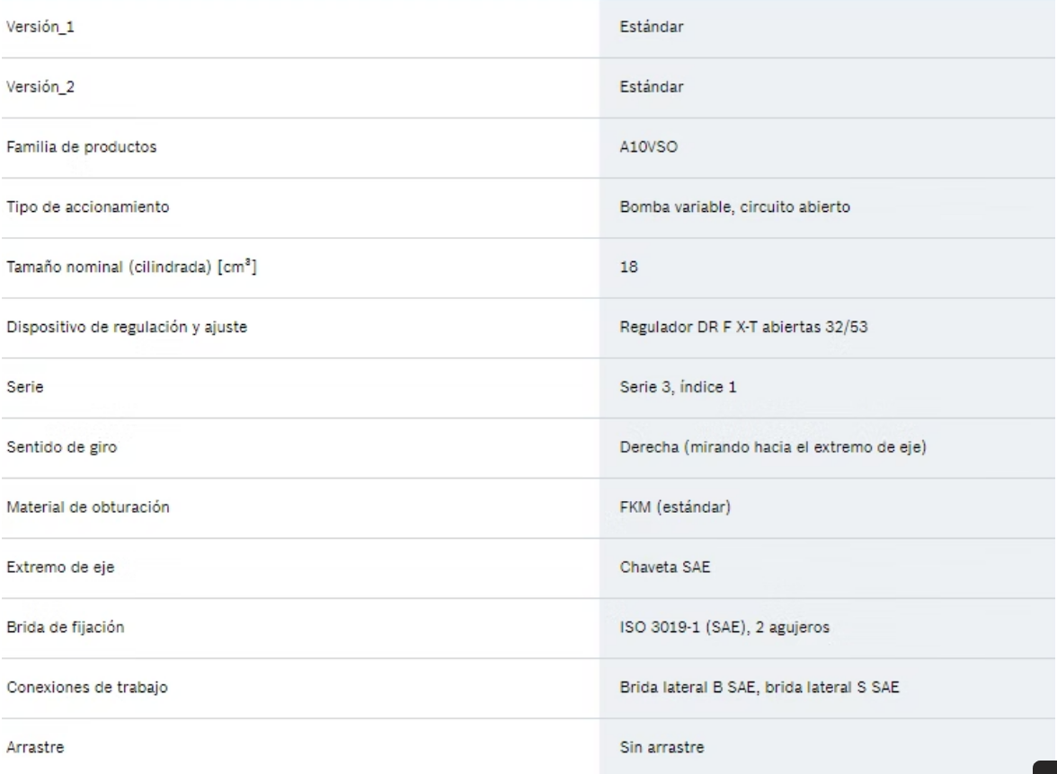Click the nominal size value 18
The height and width of the screenshot is (774, 1057).
click(x=626, y=268)
